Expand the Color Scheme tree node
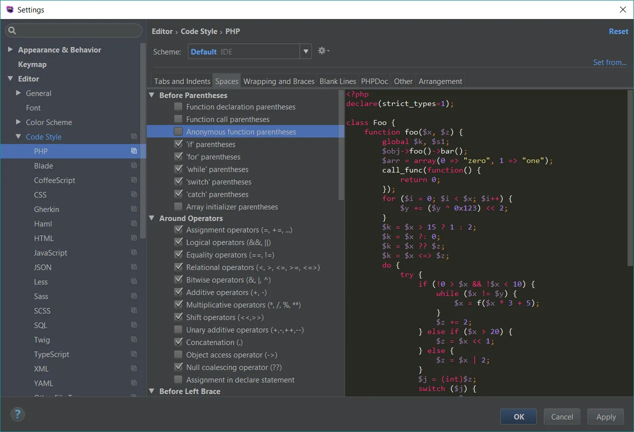The image size is (634, 432). point(19,122)
